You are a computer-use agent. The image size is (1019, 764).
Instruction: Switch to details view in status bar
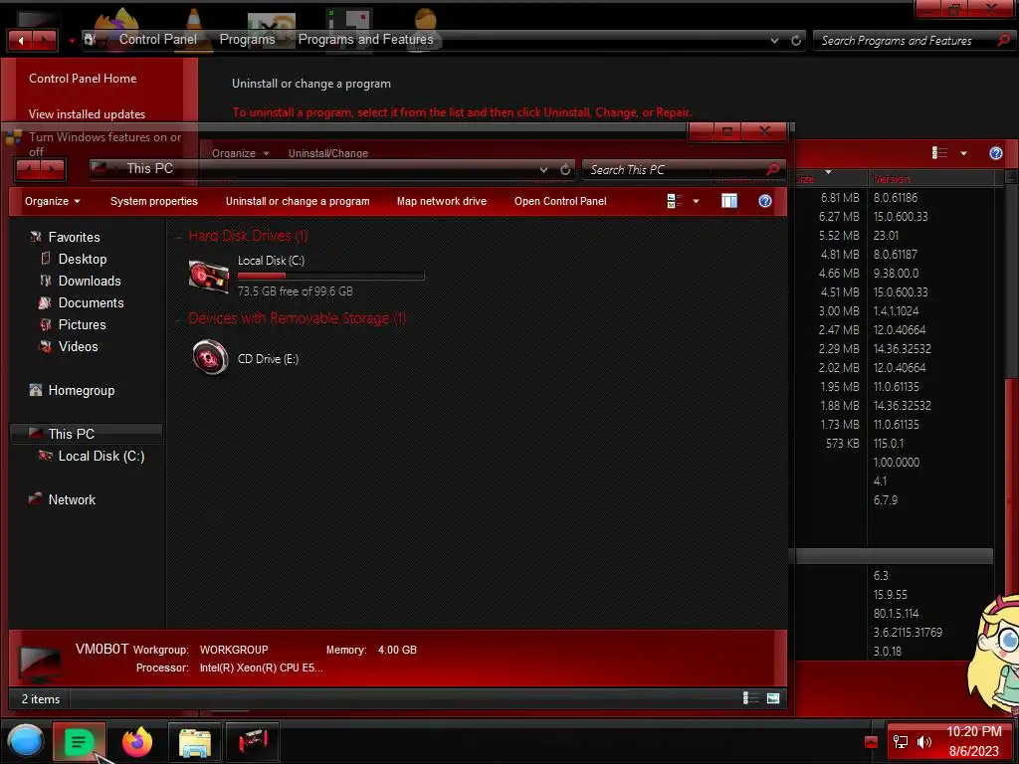750,698
